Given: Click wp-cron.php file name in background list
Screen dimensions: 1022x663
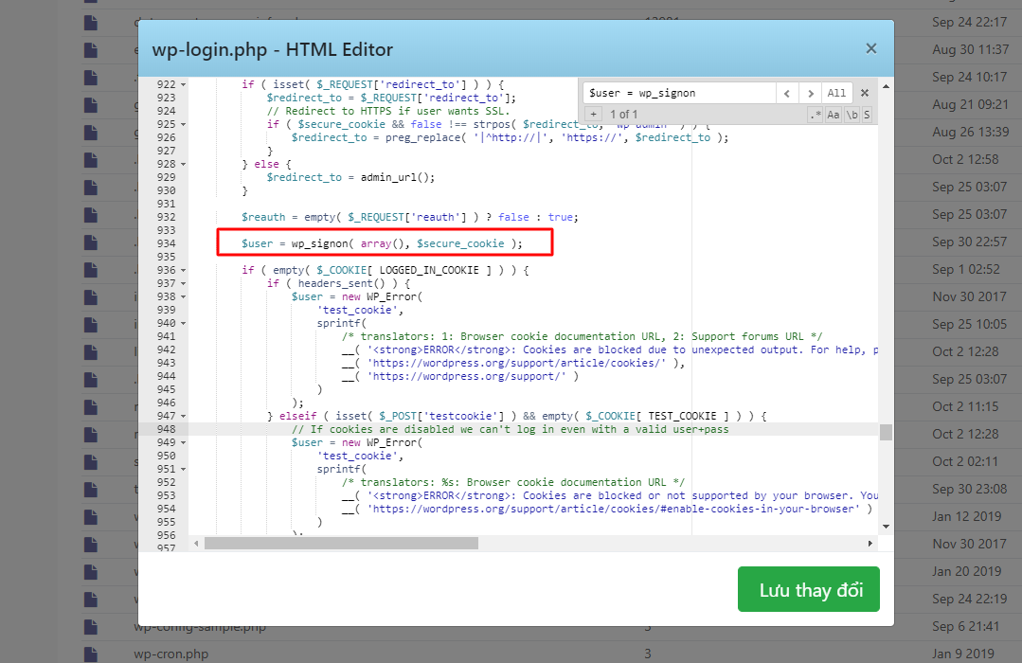Looking at the screenshot, I should tap(170, 654).
